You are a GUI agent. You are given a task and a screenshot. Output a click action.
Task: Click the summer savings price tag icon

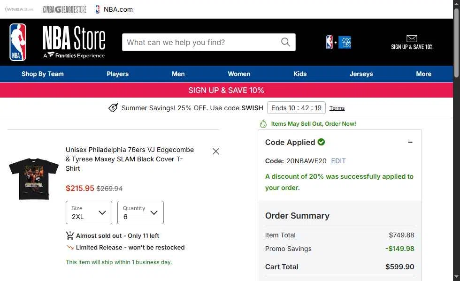click(113, 107)
